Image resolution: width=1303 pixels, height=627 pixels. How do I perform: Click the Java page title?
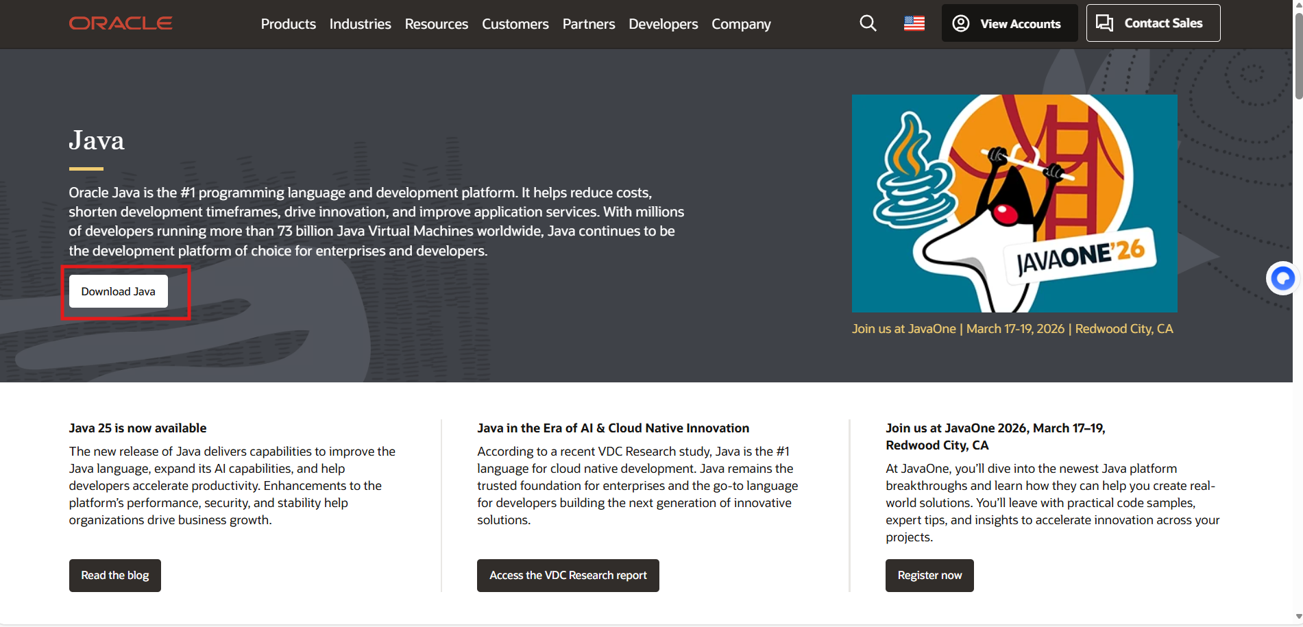click(97, 140)
